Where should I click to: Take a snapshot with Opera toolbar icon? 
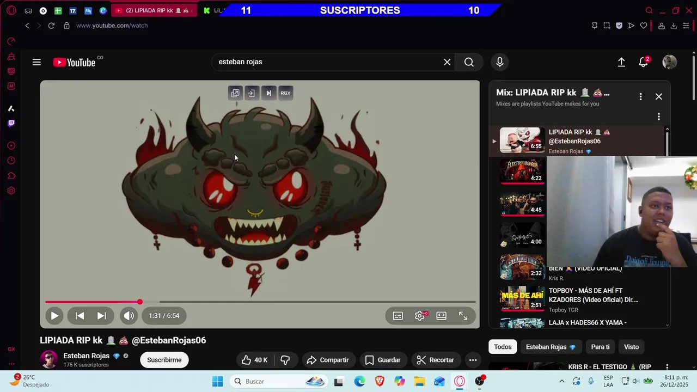point(607,26)
